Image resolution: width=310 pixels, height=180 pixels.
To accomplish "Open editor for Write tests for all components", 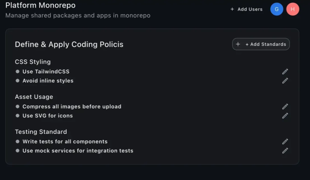I will [285, 141].
